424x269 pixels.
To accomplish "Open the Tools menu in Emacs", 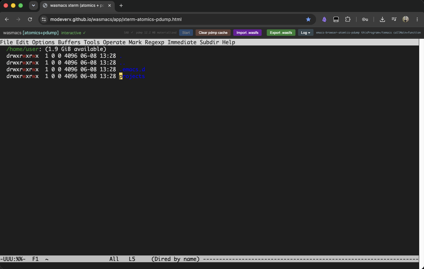I will pos(92,42).
